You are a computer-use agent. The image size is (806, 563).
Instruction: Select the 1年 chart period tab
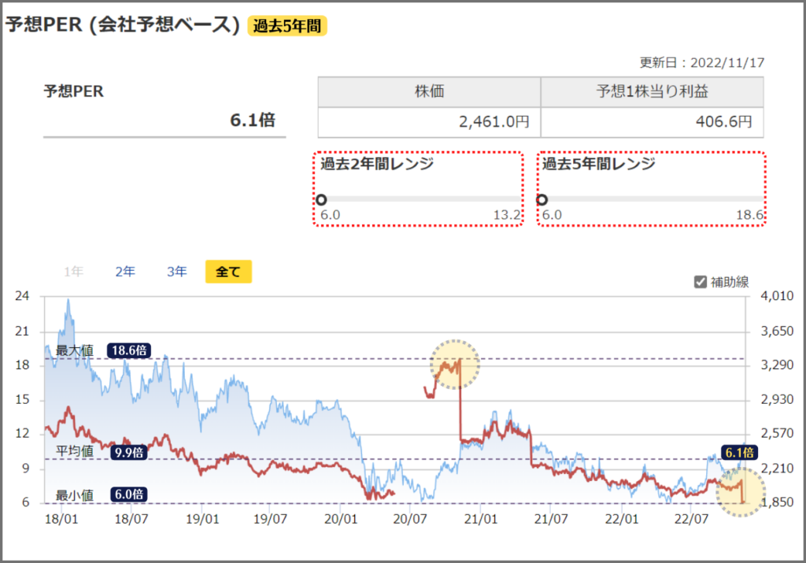pyautogui.click(x=73, y=272)
